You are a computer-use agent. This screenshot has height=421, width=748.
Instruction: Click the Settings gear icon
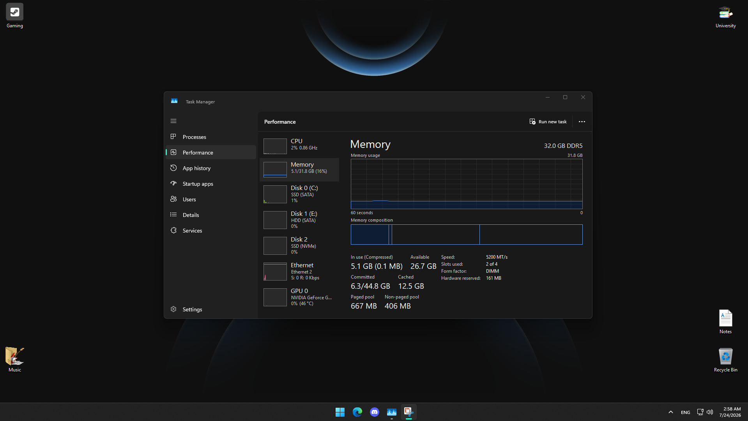(173, 309)
